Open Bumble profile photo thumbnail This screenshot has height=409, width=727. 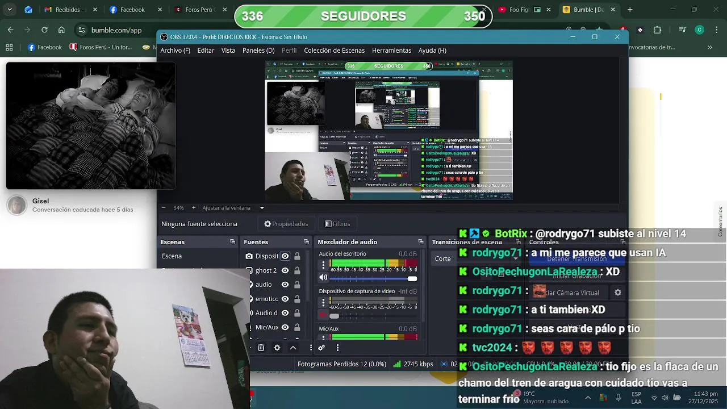tap(17, 205)
